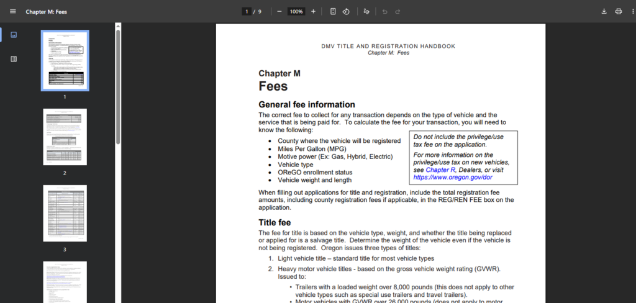Switch to document outline view
636x303 pixels.
point(14,59)
